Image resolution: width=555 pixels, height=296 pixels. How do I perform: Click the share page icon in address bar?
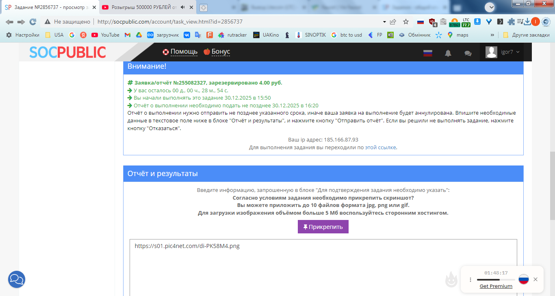pos(393,22)
